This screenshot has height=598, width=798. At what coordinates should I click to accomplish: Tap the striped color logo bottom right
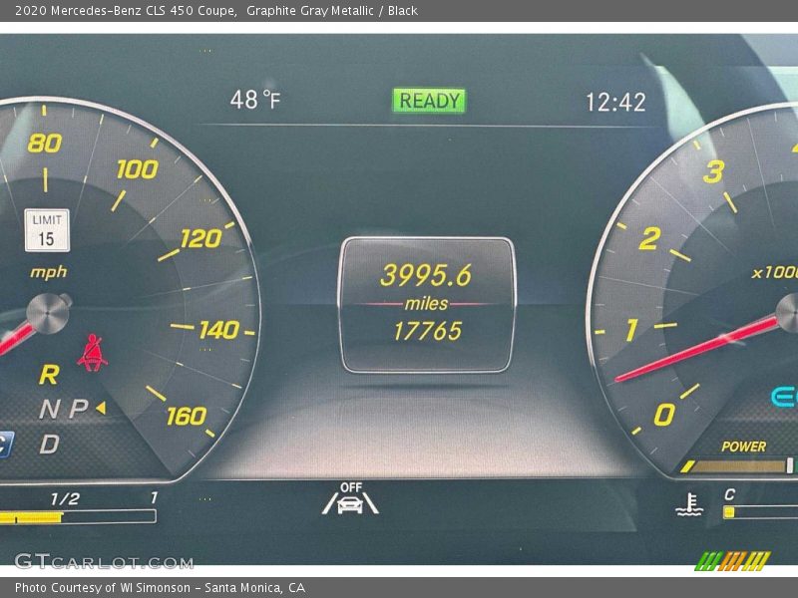click(x=732, y=561)
